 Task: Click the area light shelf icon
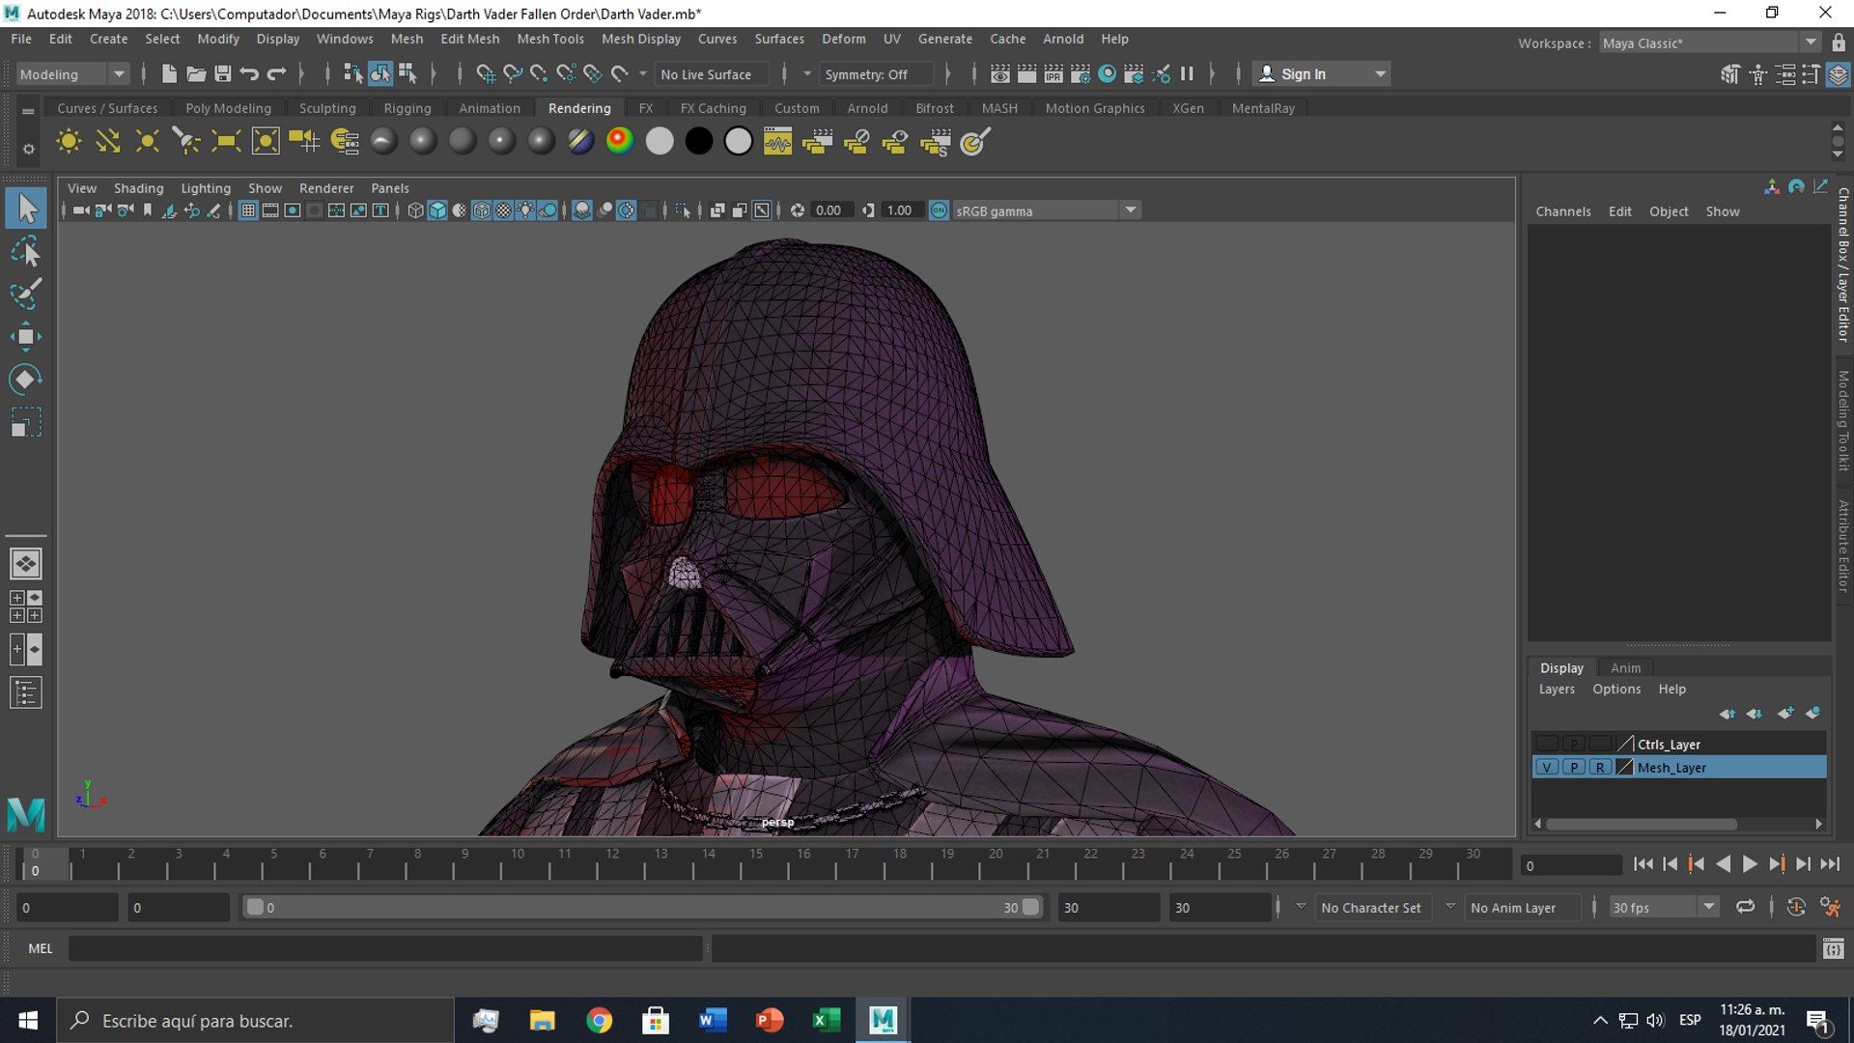226,141
